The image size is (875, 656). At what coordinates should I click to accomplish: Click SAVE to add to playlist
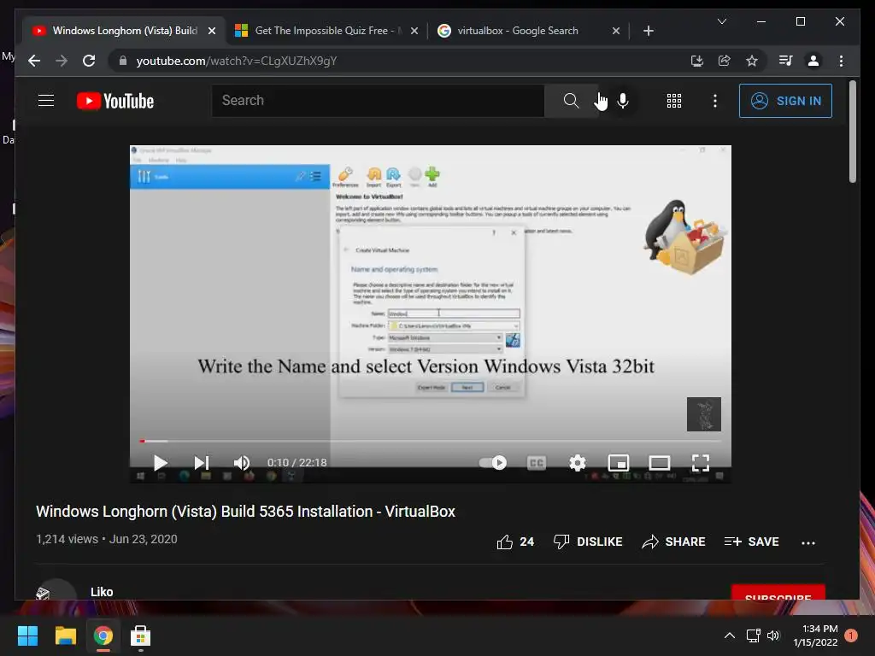click(751, 542)
